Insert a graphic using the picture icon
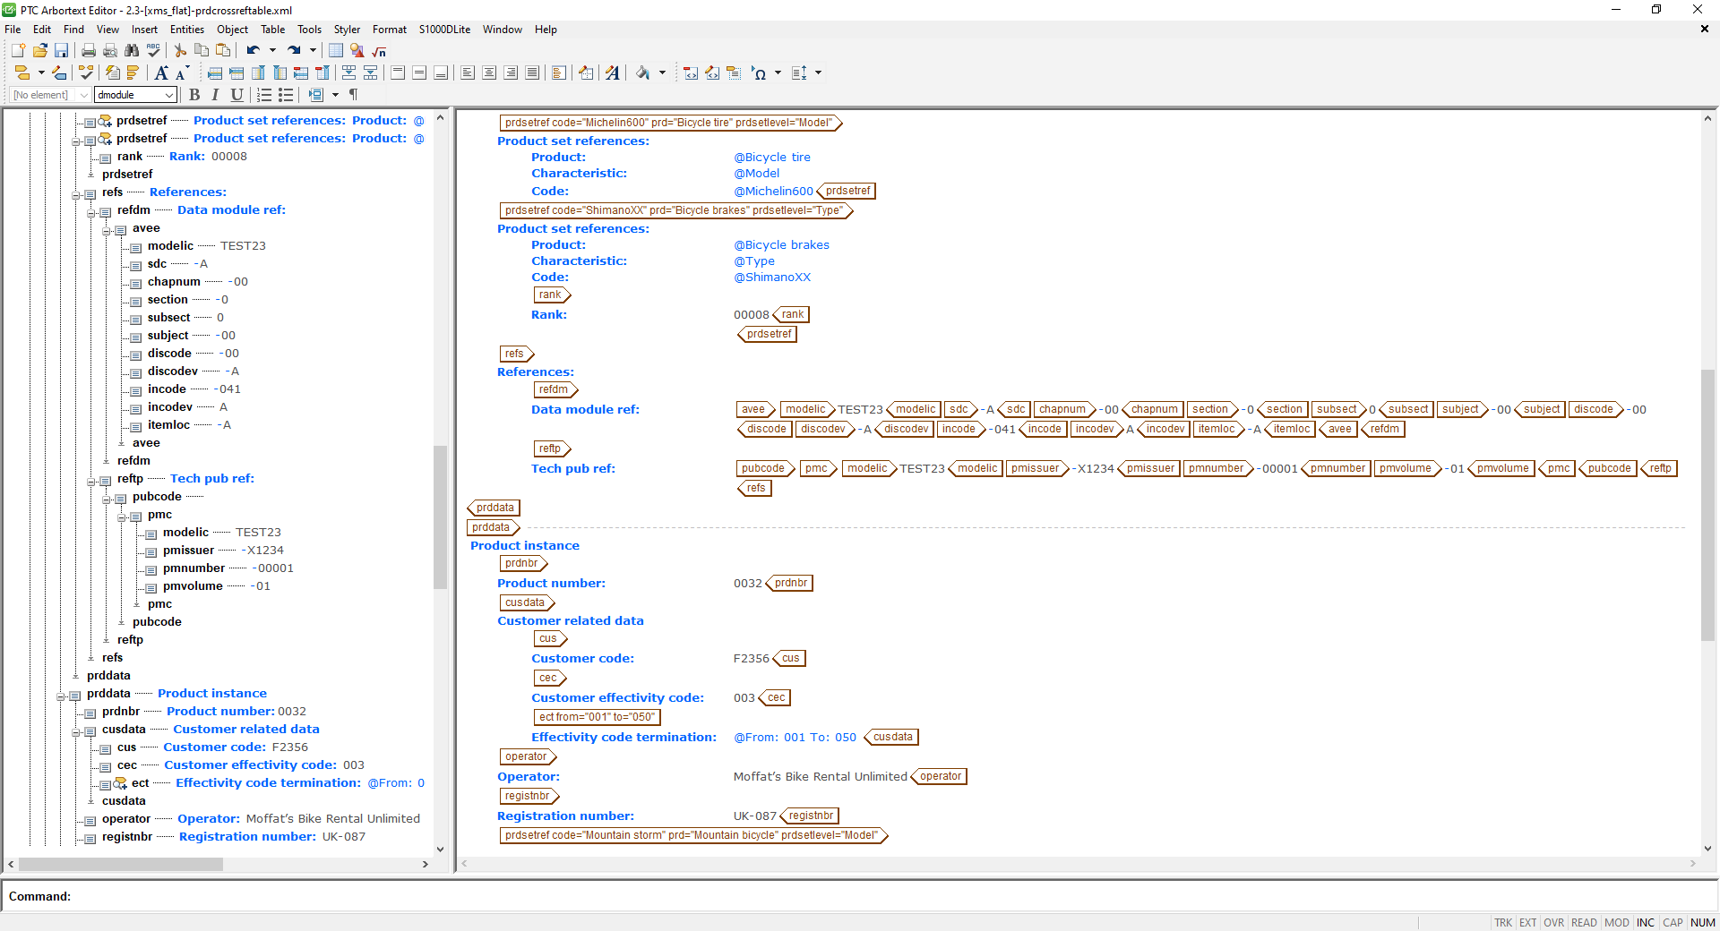The height and width of the screenshot is (931, 1720). pos(357,51)
